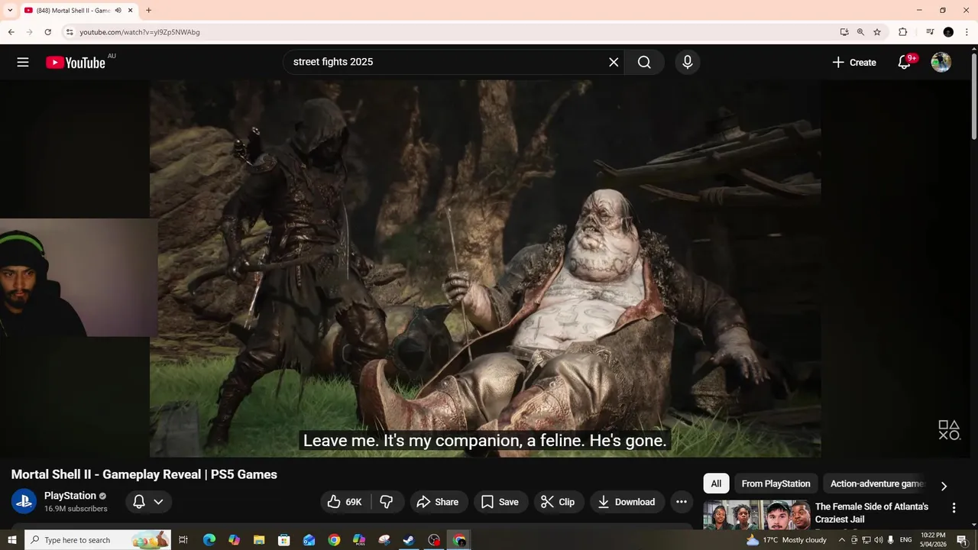Select the Action-adventure games chip
Screen dimensions: 978x550
point(877,484)
